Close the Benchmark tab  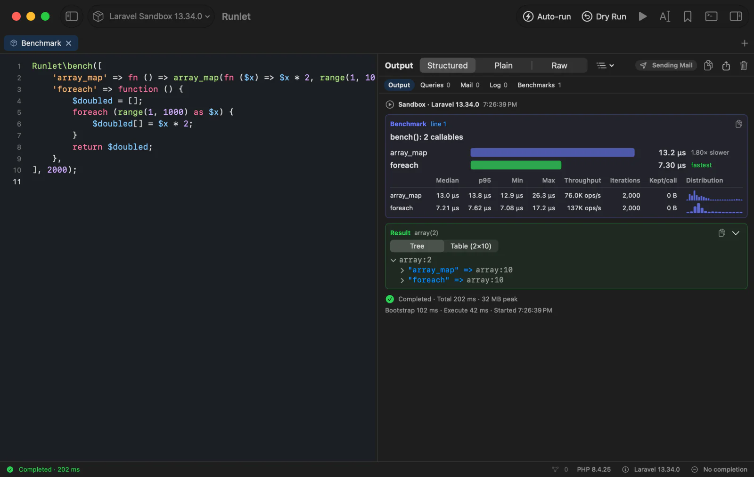(x=68, y=43)
